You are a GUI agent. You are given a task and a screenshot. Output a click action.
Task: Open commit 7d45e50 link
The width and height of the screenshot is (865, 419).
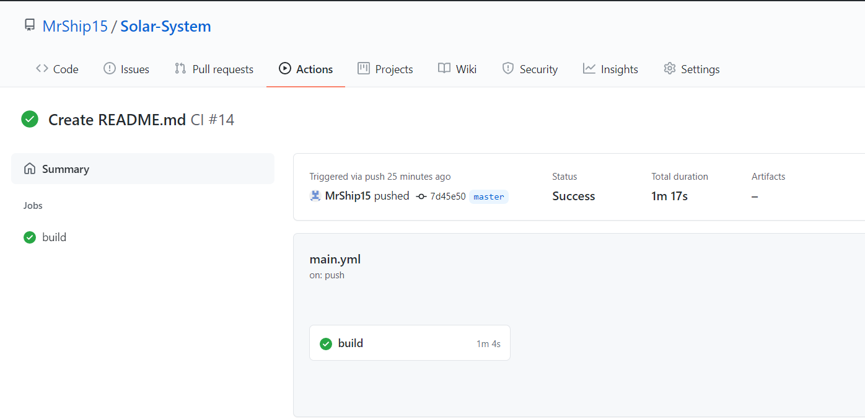tap(448, 196)
